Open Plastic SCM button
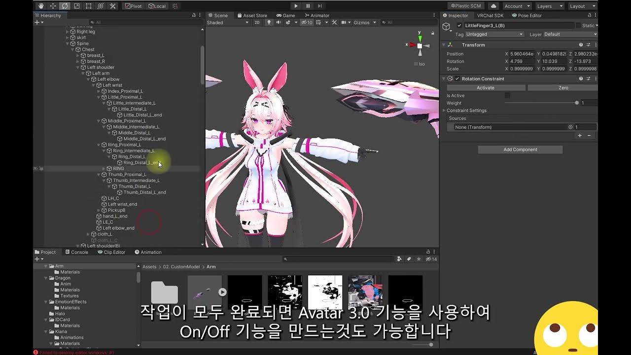 (x=466, y=6)
